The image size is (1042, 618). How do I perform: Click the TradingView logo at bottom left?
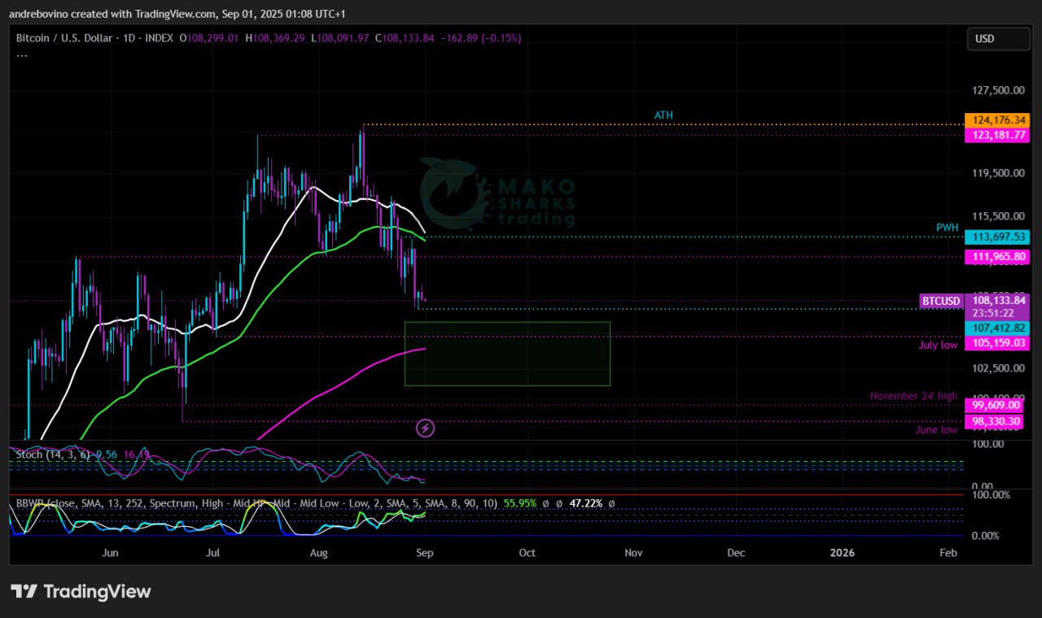point(81,591)
